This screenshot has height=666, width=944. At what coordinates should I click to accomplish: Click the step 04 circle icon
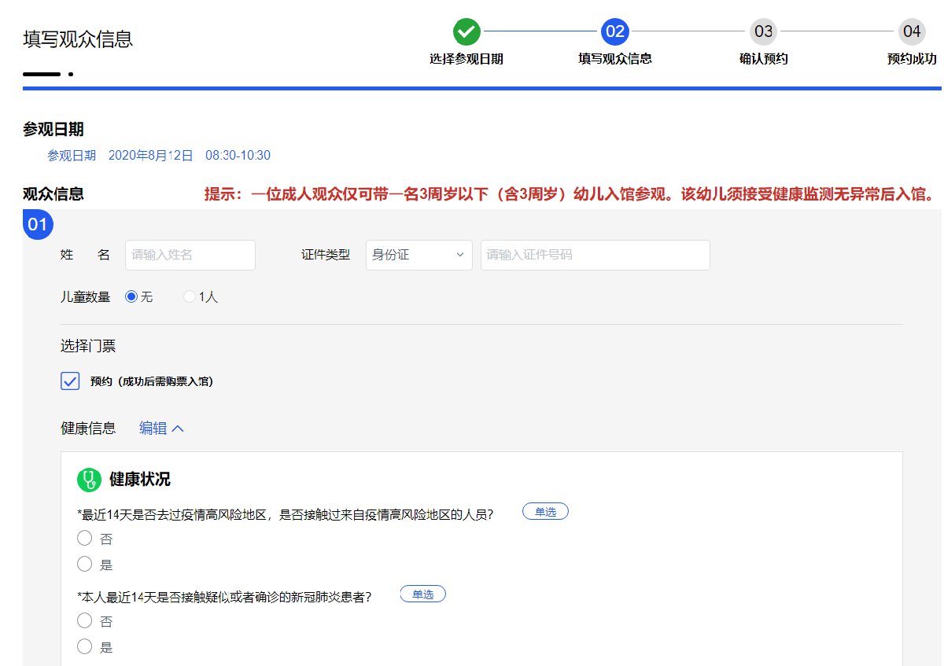[911, 31]
